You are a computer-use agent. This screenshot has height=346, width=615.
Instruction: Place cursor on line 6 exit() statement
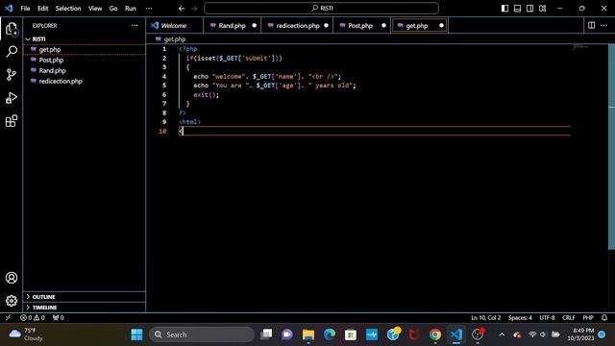[206, 94]
